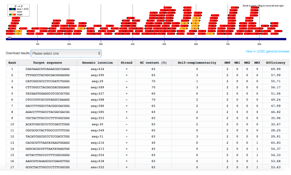The height and width of the screenshot is (175, 291).
Task: Select sequence AGACCTTTGGCCTACGGCGACGG in rank 8
Action: coord(48,112)
